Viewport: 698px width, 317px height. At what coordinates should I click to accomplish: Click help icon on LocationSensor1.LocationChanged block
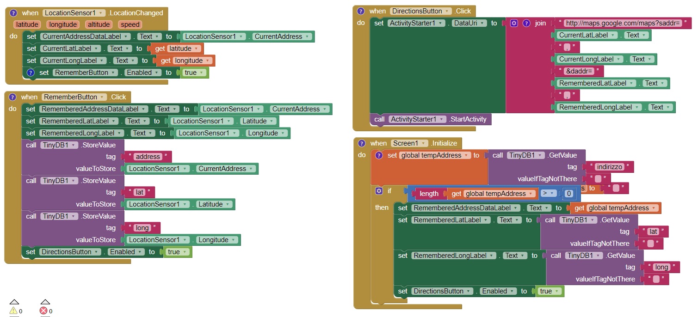tap(13, 13)
